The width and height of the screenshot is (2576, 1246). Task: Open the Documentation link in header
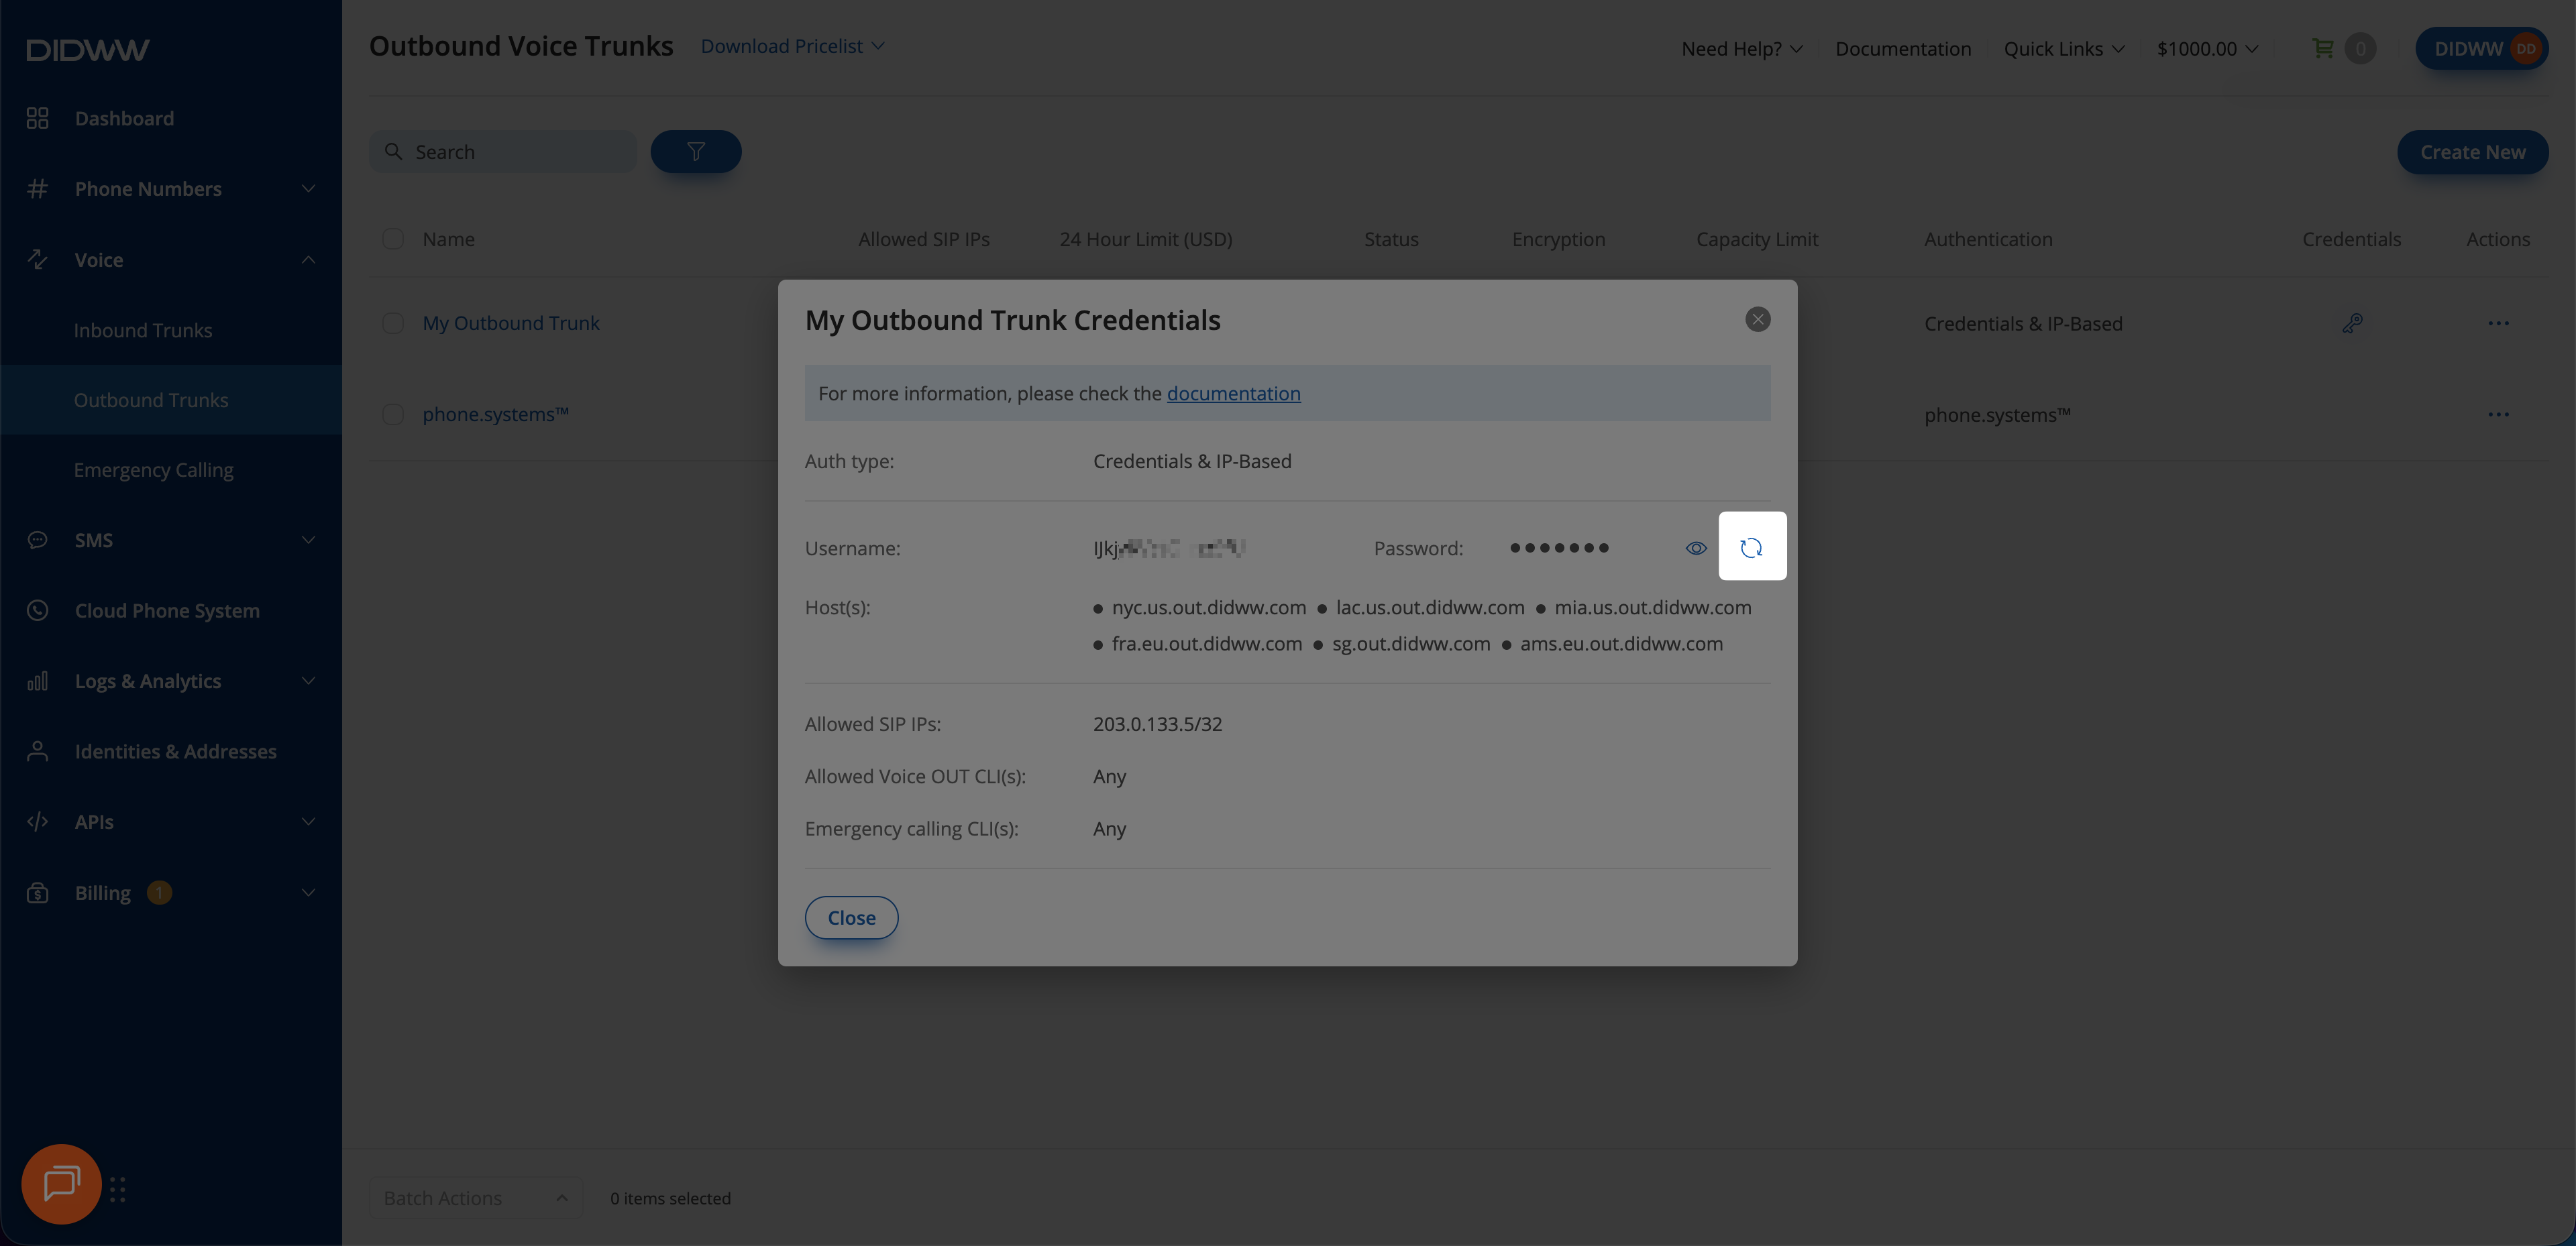(1902, 48)
